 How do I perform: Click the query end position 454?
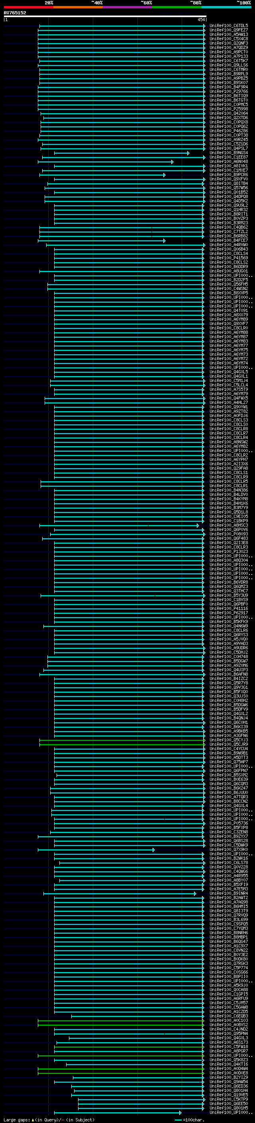pos(201,20)
